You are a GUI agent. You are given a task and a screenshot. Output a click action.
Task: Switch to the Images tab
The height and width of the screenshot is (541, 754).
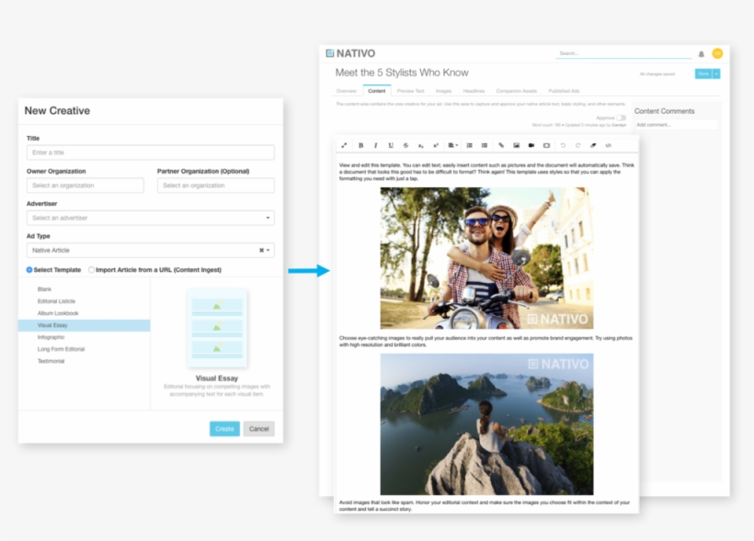tap(443, 91)
